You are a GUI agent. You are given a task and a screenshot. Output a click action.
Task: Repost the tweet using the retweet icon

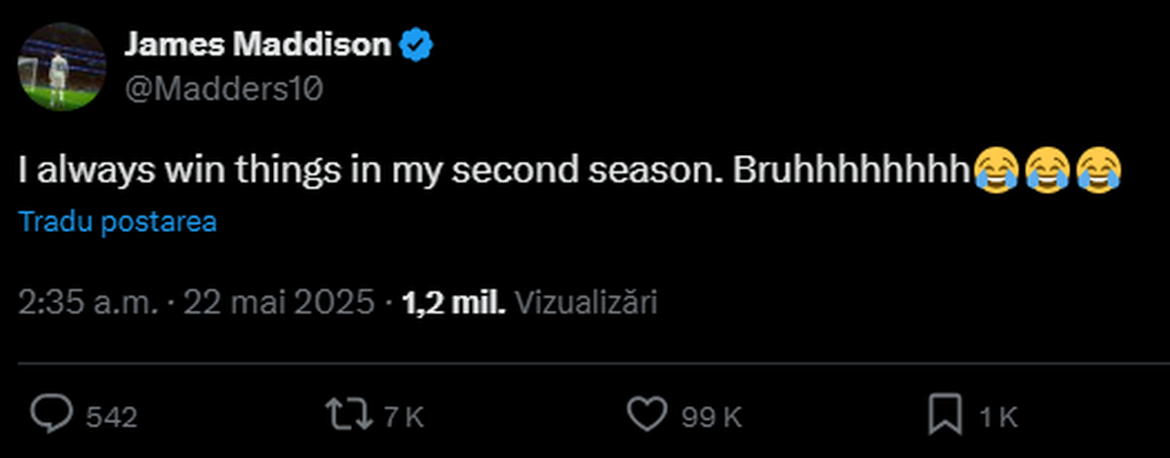pyautogui.click(x=353, y=416)
